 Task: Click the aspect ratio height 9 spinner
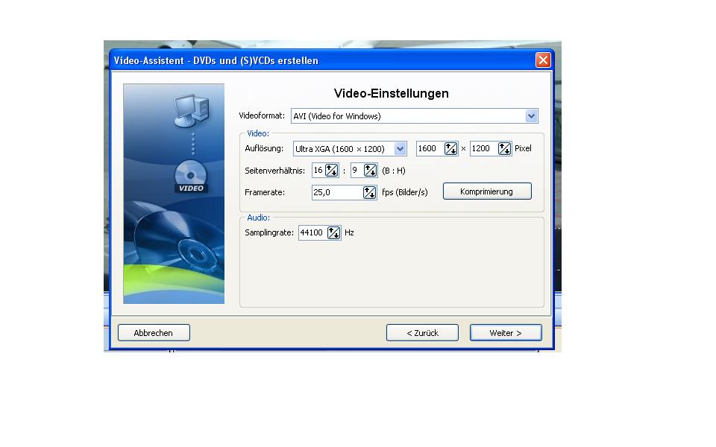pos(370,171)
